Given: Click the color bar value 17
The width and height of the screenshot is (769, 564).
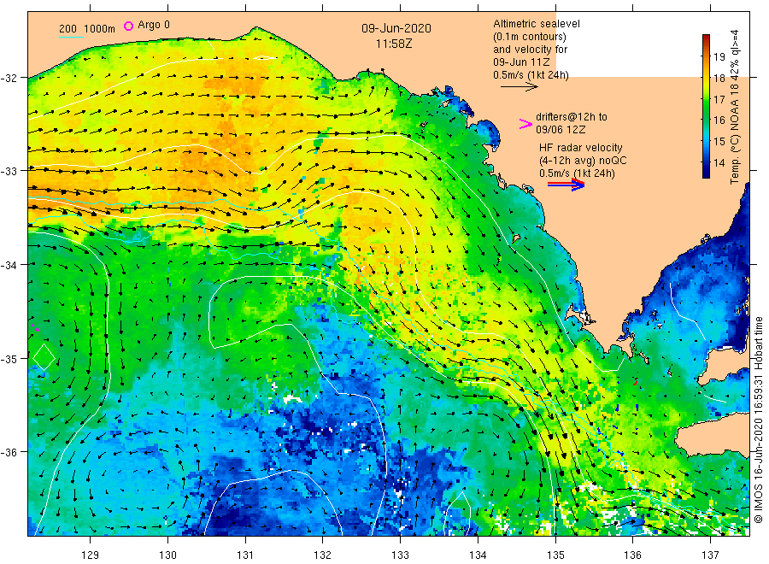Looking at the screenshot, I should coord(719,100).
